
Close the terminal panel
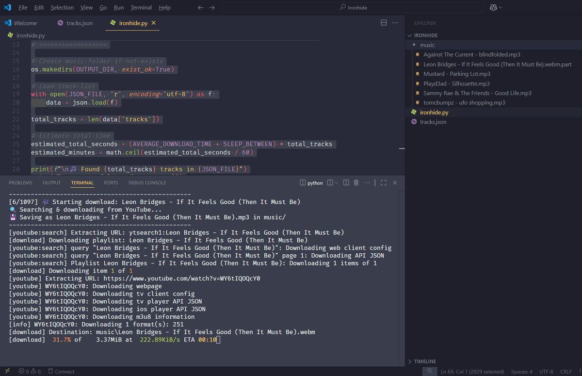coord(395,183)
